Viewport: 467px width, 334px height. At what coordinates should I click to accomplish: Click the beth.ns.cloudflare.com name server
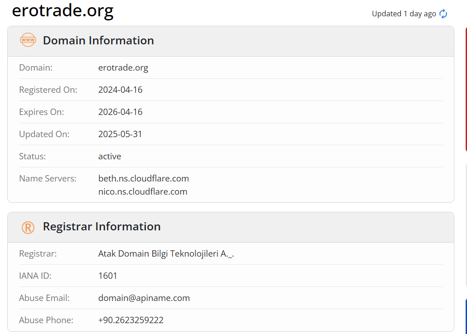pyautogui.click(x=144, y=179)
